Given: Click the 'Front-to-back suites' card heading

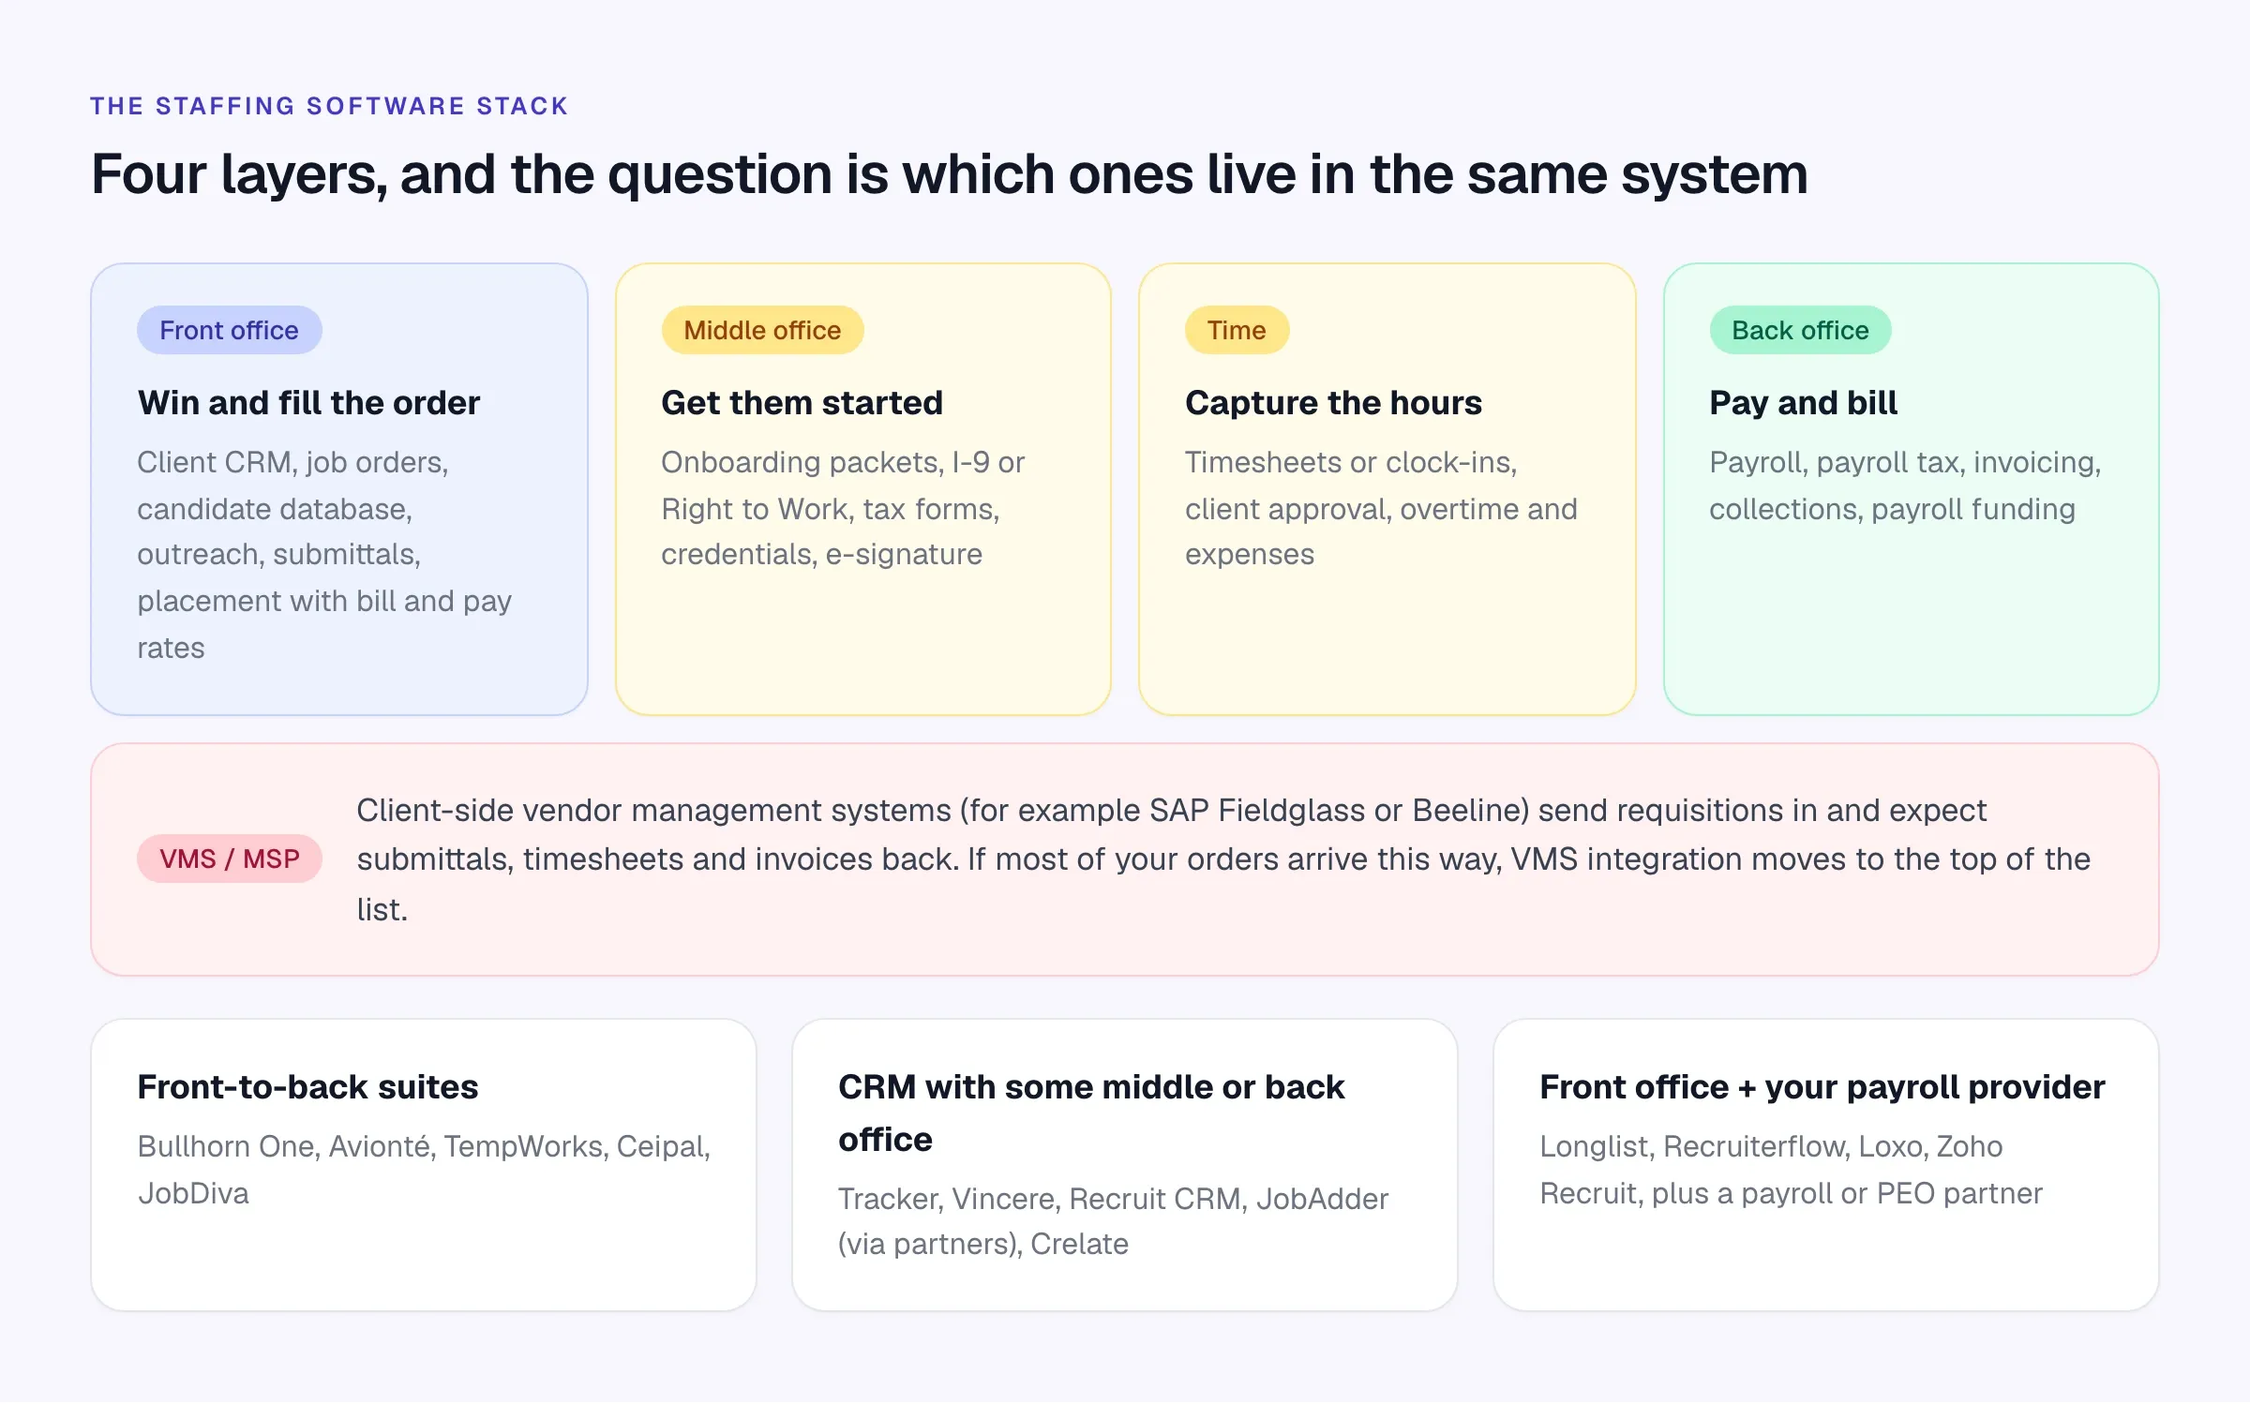Looking at the screenshot, I should tap(307, 1087).
